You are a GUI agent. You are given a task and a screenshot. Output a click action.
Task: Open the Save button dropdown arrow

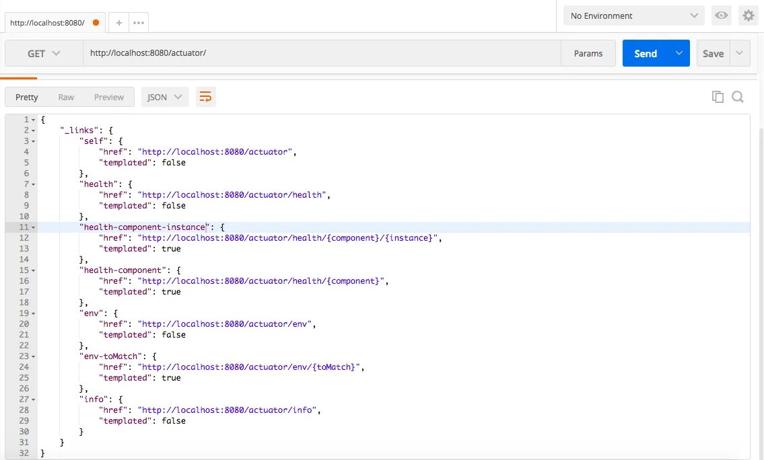click(x=740, y=53)
